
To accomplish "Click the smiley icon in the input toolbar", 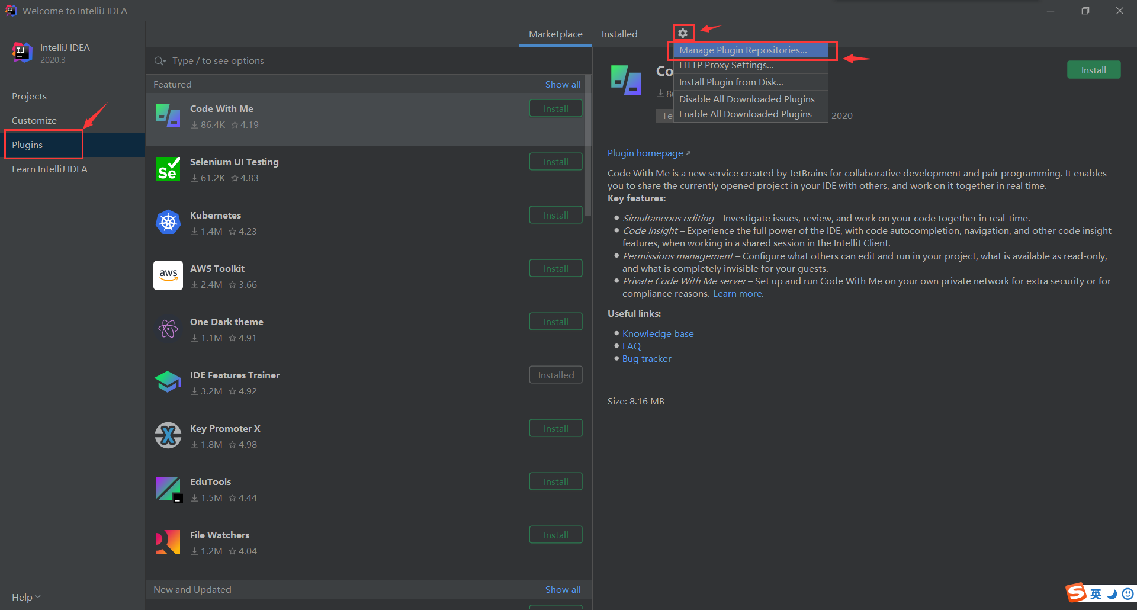I will coord(1128,594).
